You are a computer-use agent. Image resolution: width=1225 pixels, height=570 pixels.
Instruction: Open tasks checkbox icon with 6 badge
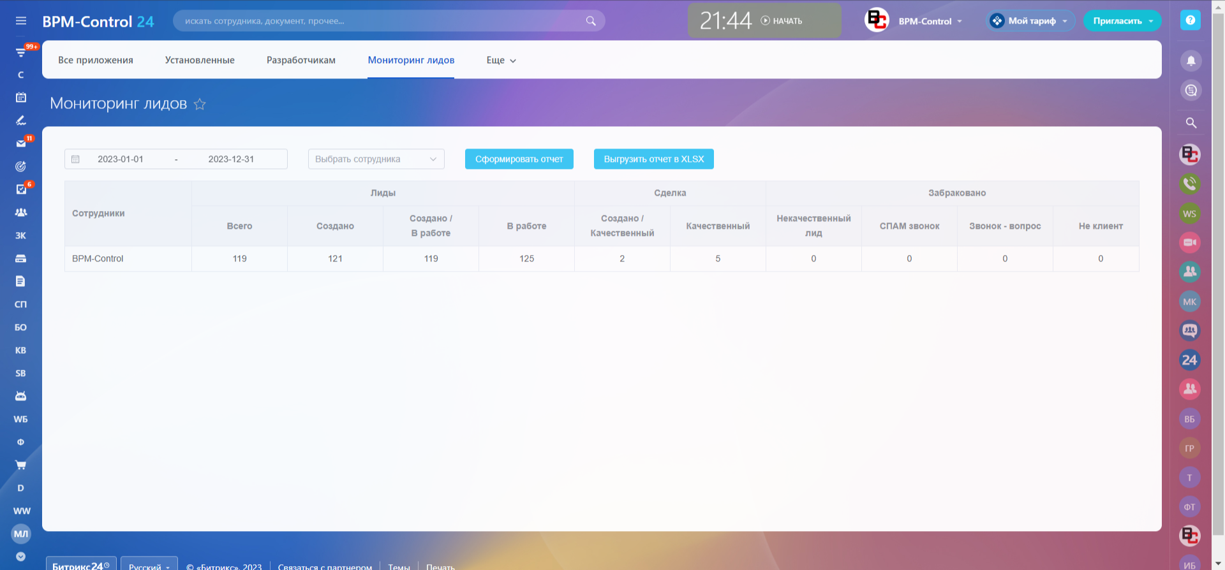pyautogui.click(x=21, y=189)
